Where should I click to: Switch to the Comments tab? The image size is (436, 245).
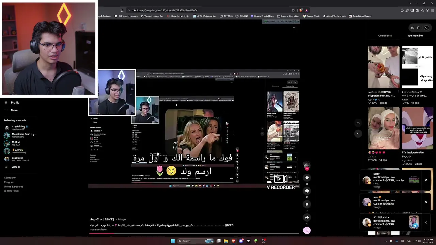point(385,36)
